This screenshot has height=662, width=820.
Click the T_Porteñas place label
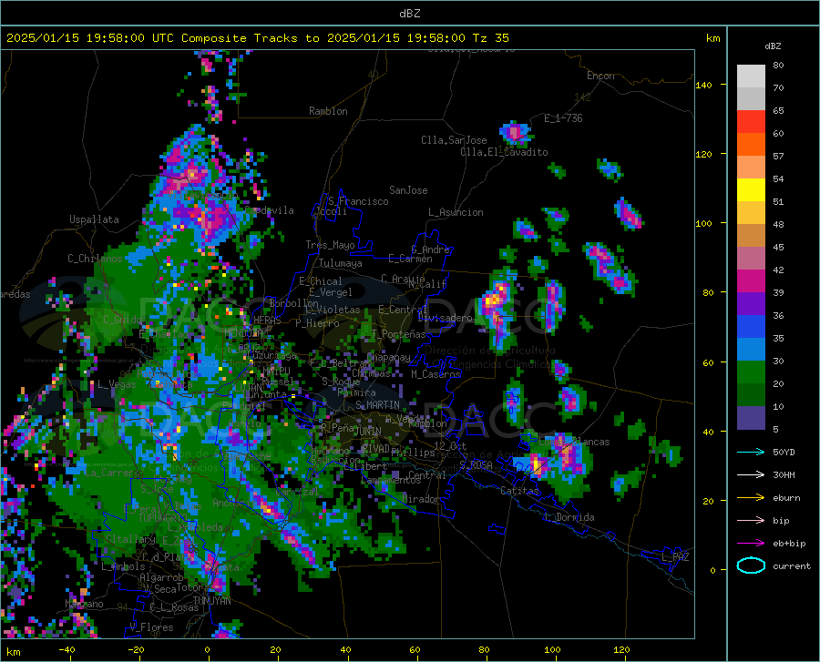(398, 334)
